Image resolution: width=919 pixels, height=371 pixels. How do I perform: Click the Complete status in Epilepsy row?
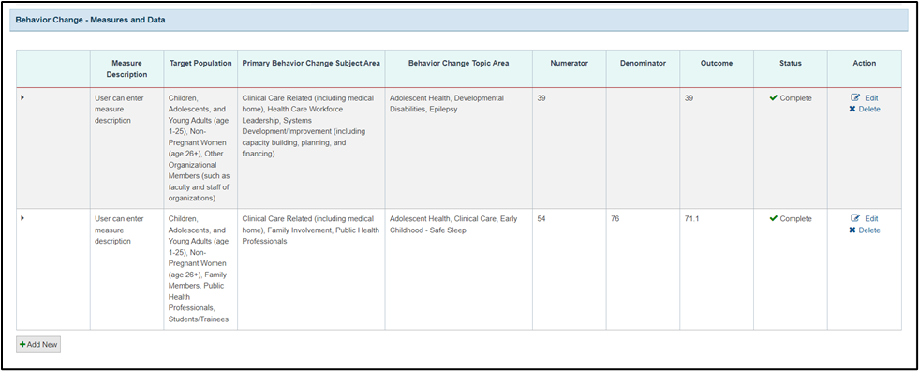(791, 98)
